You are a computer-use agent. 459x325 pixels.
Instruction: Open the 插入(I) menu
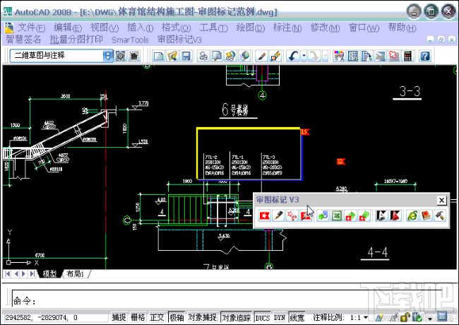[141, 28]
